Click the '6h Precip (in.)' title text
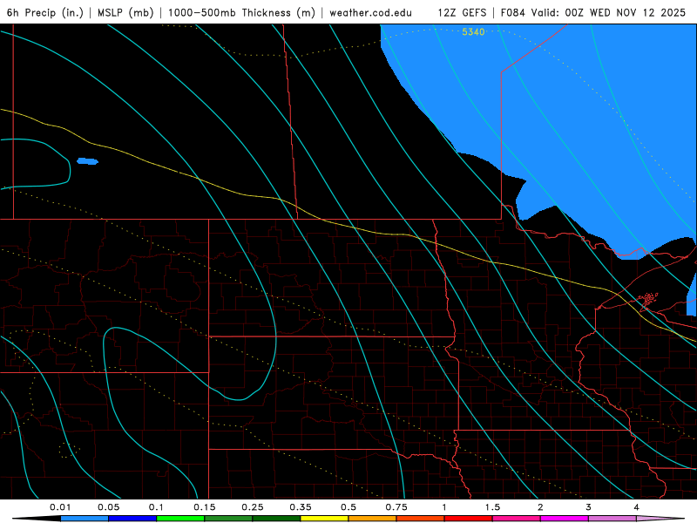Viewport: 697px width, 523px height. [x=45, y=12]
